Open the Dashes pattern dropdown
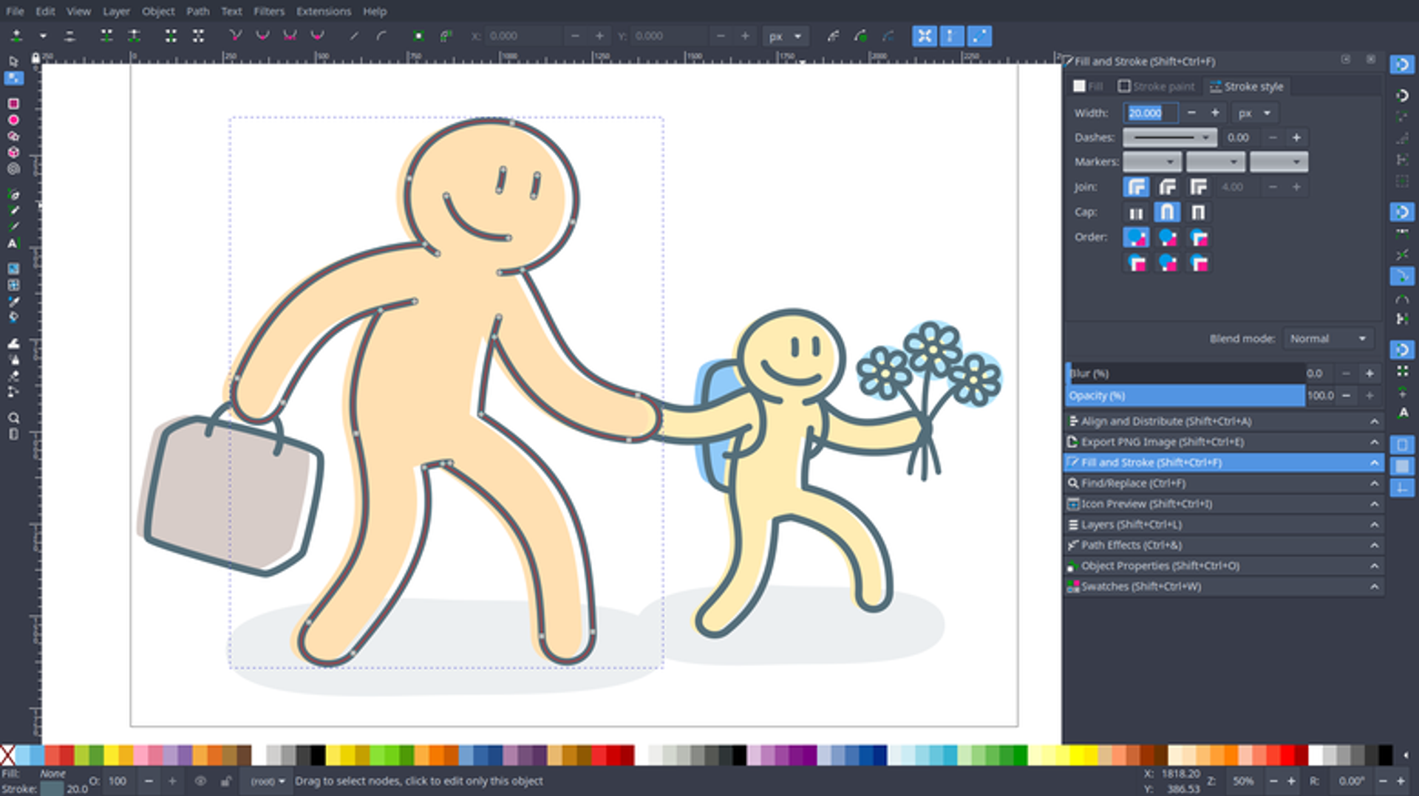Screen dimensions: 1419x796 (1170, 138)
